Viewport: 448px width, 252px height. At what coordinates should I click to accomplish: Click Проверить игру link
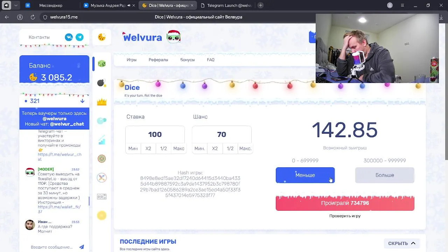[x=345, y=216]
